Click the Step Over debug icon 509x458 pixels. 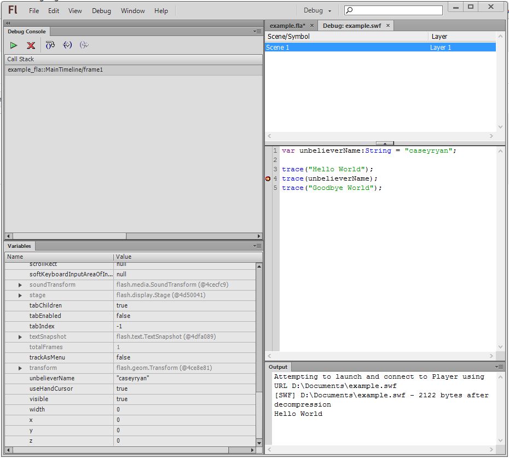[50, 45]
